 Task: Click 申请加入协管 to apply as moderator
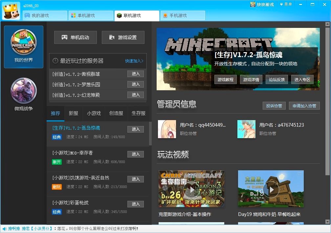[304, 106]
